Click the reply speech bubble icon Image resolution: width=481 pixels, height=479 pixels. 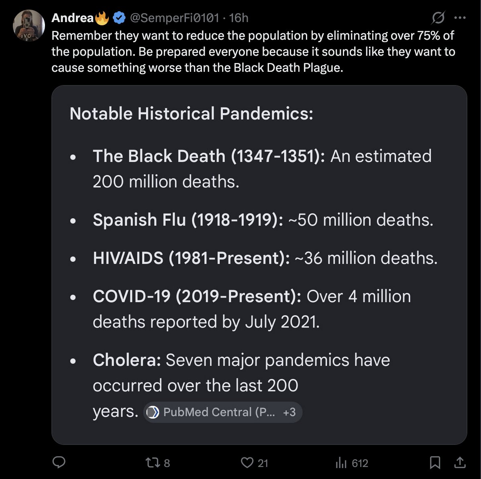click(59, 462)
